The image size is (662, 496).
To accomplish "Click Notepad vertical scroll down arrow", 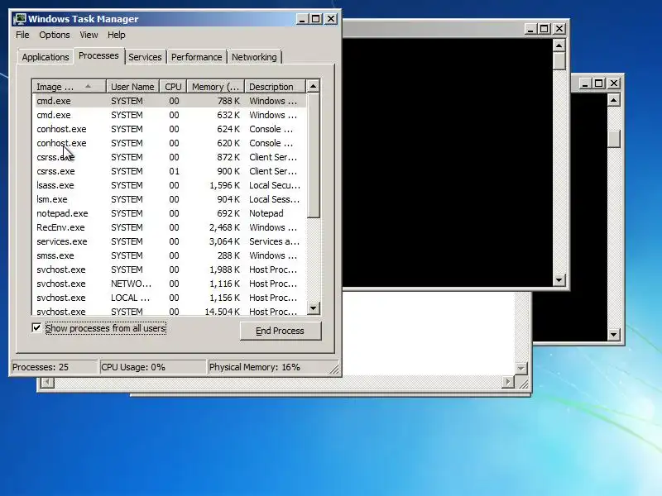I will coord(521,368).
